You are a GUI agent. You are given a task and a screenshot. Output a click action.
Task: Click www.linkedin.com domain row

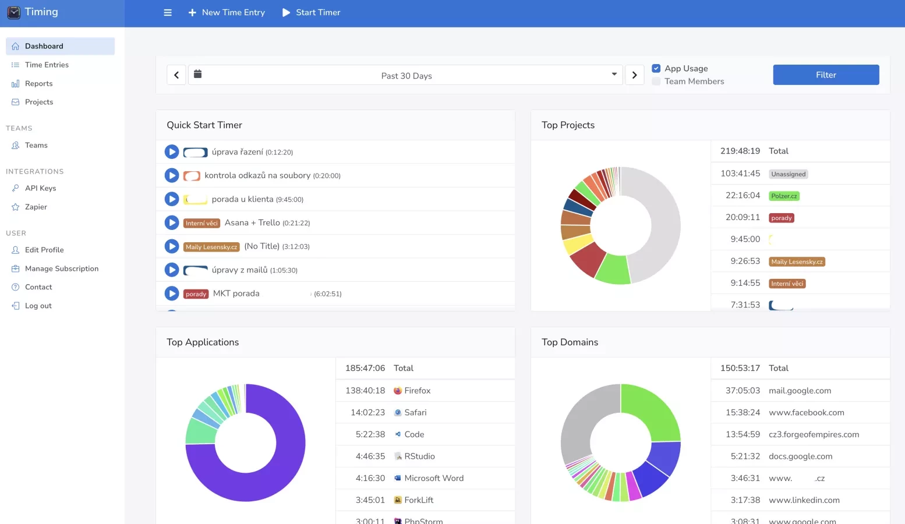[801, 500]
